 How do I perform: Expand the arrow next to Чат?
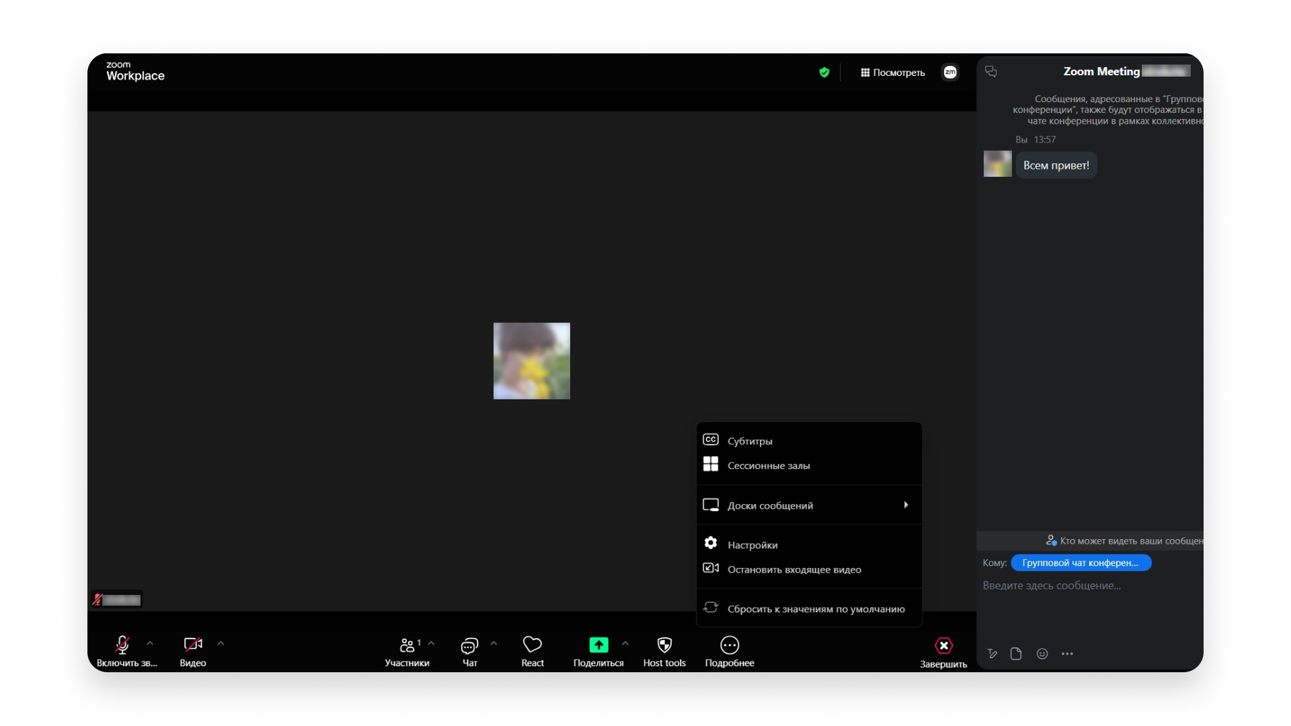(x=494, y=644)
